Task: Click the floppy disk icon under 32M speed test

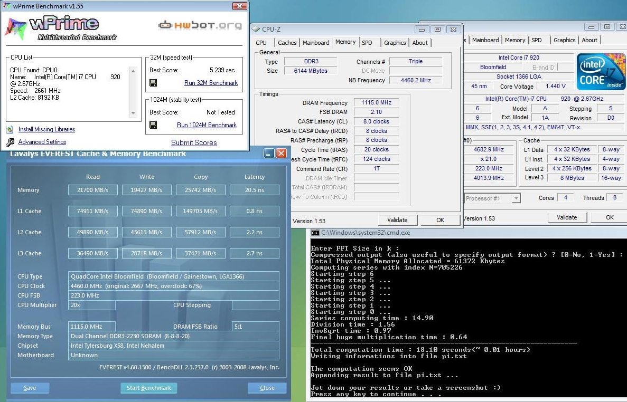Action: (153, 83)
